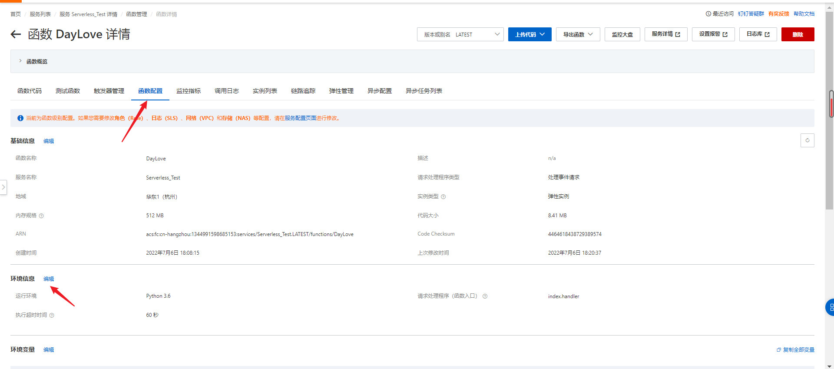Click the 华东1（杭州） region value
This screenshot has width=834, height=369.
pos(162,197)
